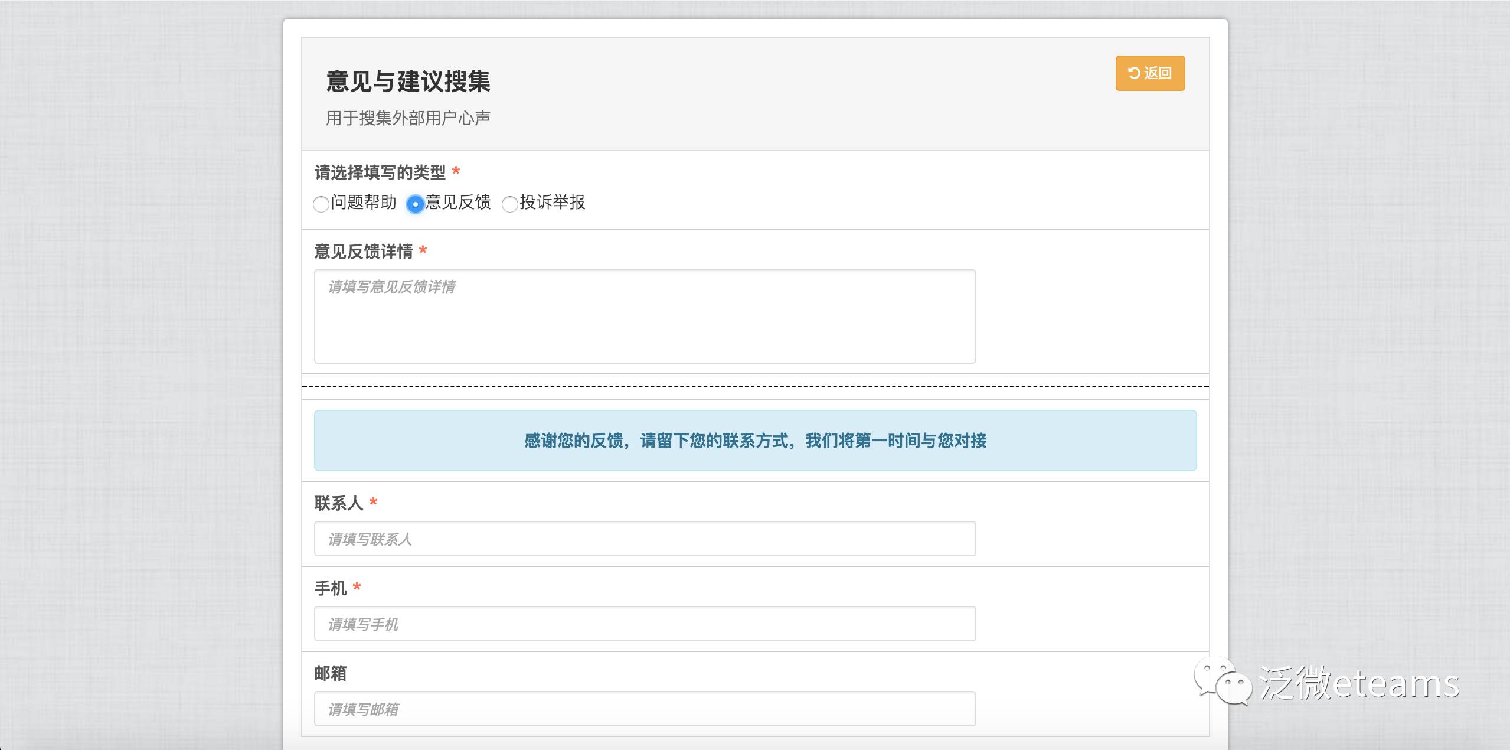Click the return arrow icon in 返回
1510x750 pixels.
click(x=1134, y=73)
